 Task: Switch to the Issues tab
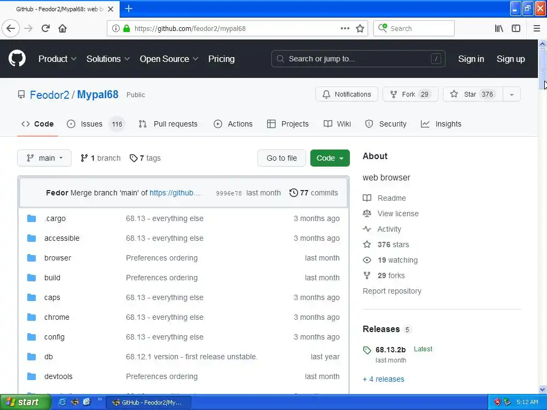pyautogui.click(x=95, y=124)
